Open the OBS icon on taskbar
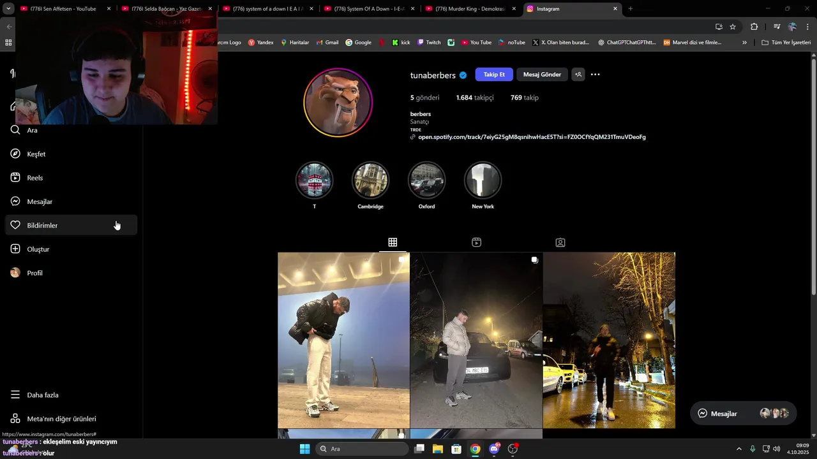Image resolution: width=817 pixels, height=459 pixels. 513,449
